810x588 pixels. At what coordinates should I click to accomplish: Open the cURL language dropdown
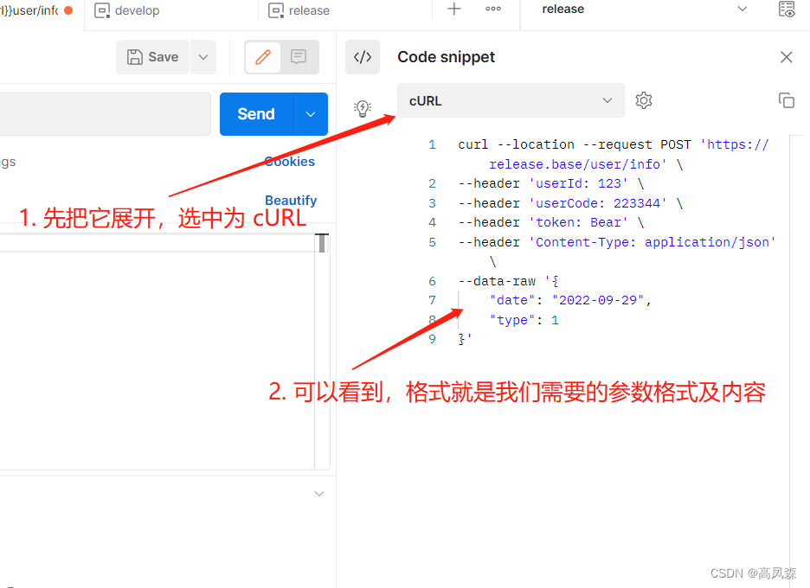[x=511, y=100]
